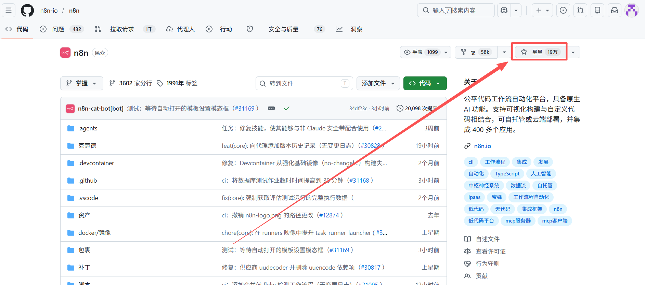Click the green checkmark commit status
Image resolution: width=645 pixels, height=285 pixels.
point(287,108)
